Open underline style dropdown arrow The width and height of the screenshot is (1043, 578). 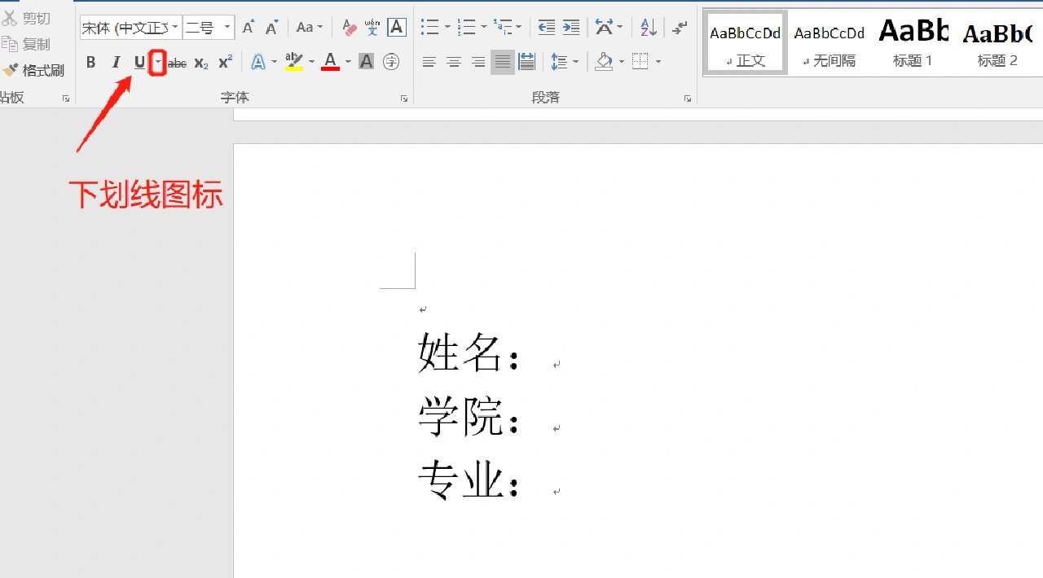click(x=158, y=62)
